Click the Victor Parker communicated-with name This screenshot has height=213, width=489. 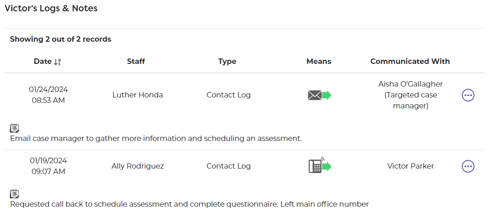(411, 166)
